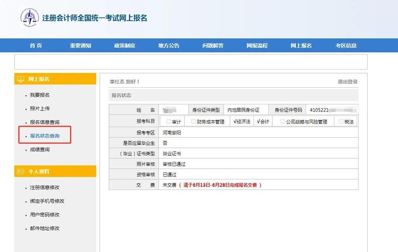Click the 审核已通过 photo review status
398x252 pixels.
tap(174, 164)
